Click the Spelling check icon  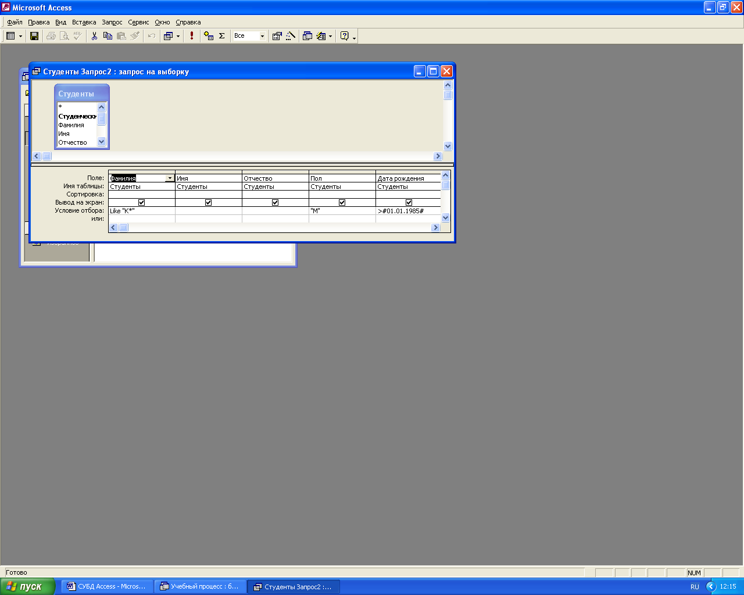pyautogui.click(x=77, y=36)
